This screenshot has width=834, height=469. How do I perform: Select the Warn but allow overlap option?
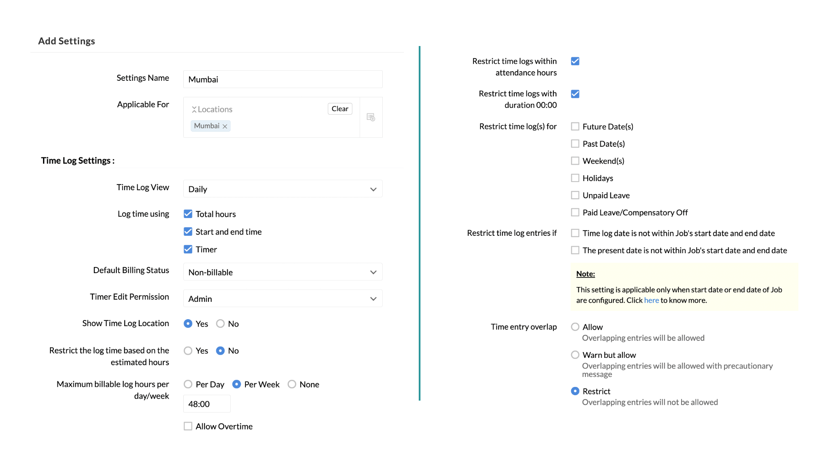[575, 355]
